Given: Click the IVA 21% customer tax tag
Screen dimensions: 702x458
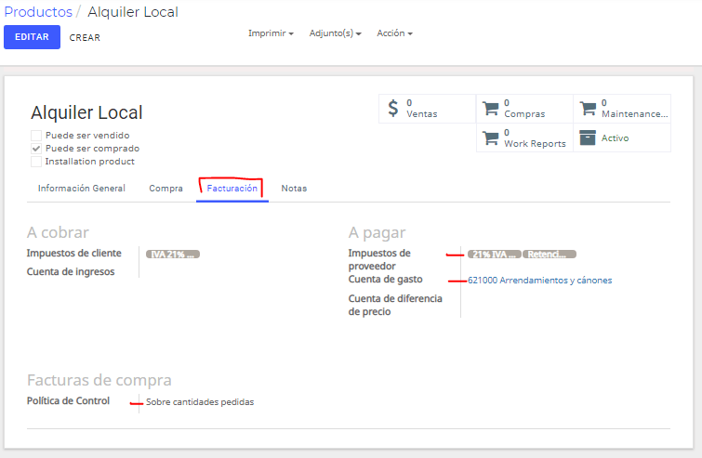Looking at the screenshot, I should pyautogui.click(x=173, y=254).
